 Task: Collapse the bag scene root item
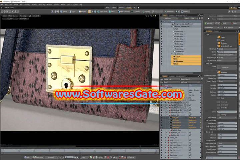[x=170, y=24]
